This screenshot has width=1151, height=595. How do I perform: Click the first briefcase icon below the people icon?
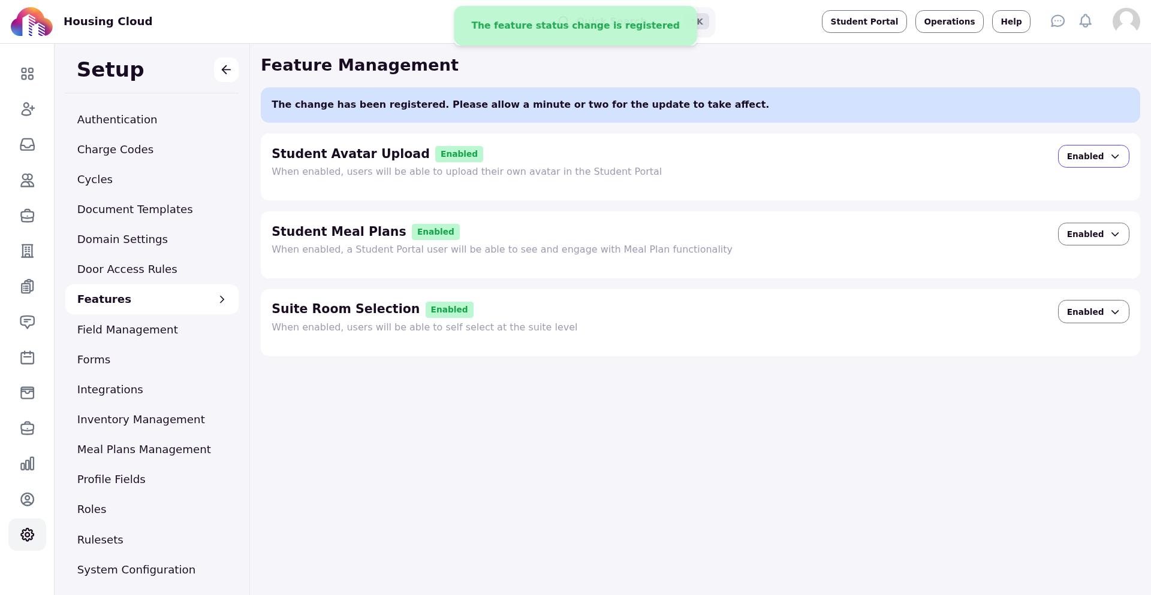tap(27, 215)
